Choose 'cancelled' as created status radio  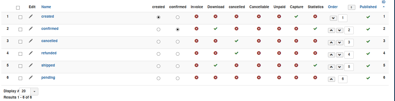(159, 42)
